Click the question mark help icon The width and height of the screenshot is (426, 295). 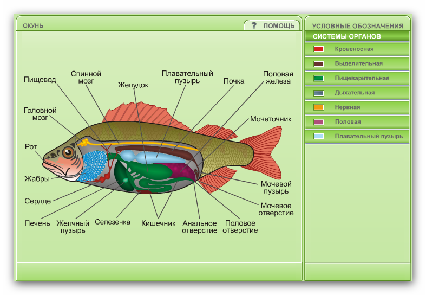point(254,25)
